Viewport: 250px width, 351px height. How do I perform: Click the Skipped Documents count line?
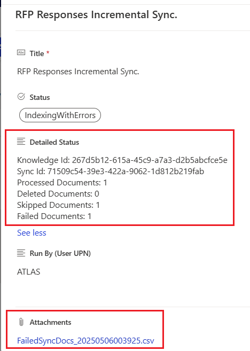point(58,205)
